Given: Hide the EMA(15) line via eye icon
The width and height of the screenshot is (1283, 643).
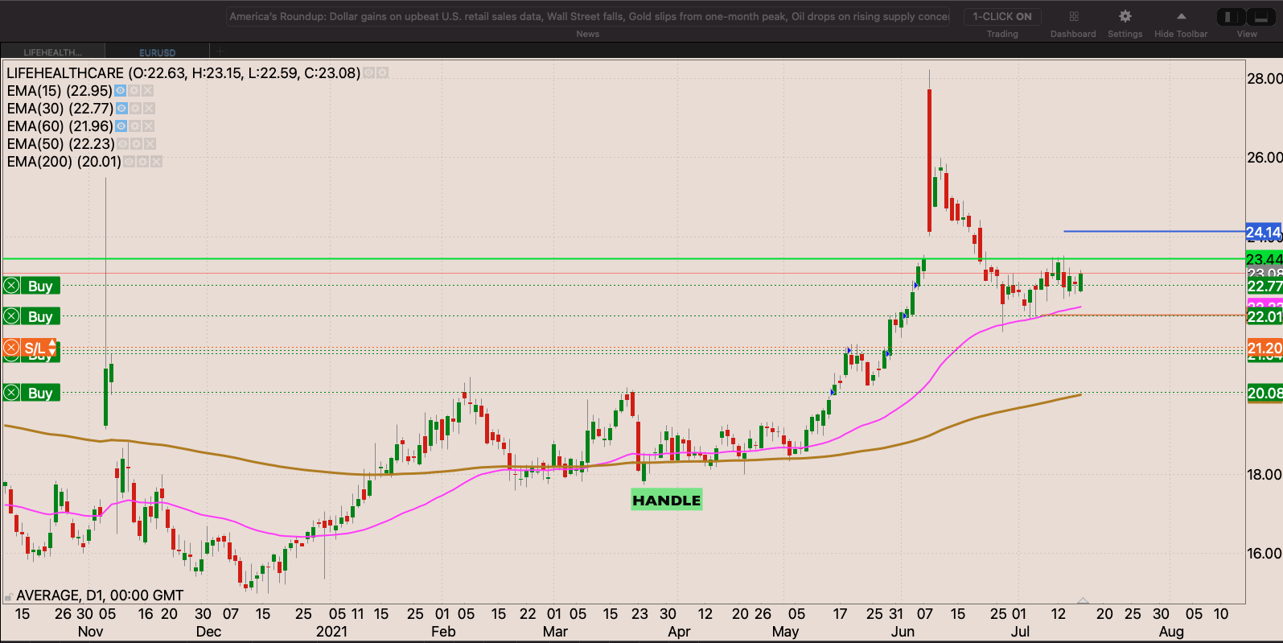Looking at the screenshot, I should click(120, 91).
